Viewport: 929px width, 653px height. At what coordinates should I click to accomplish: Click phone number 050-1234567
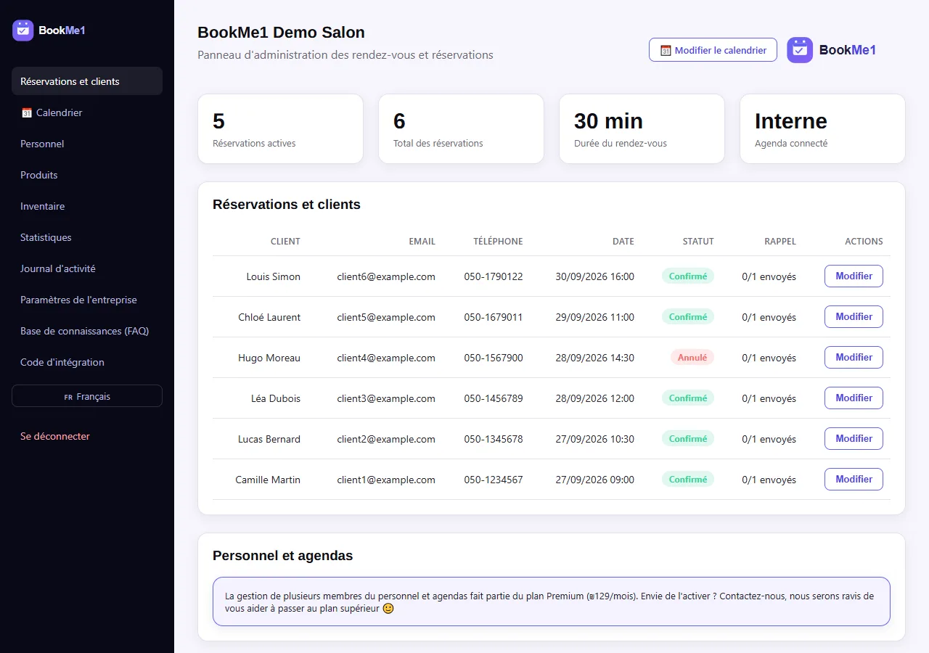pyautogui.click(x=494, y=480)
